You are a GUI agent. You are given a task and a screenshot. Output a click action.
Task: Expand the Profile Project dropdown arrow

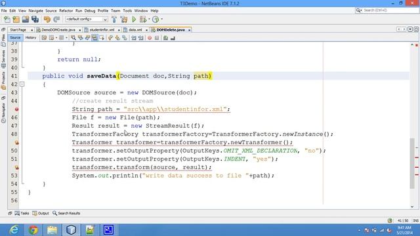click(161, 19)
